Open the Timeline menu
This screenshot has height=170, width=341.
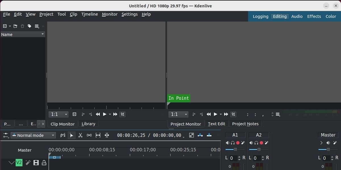(90, 14)
